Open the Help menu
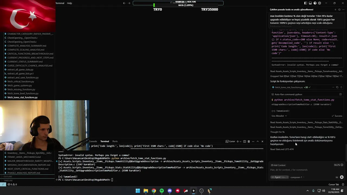347x195 pixels. [69, 3]
